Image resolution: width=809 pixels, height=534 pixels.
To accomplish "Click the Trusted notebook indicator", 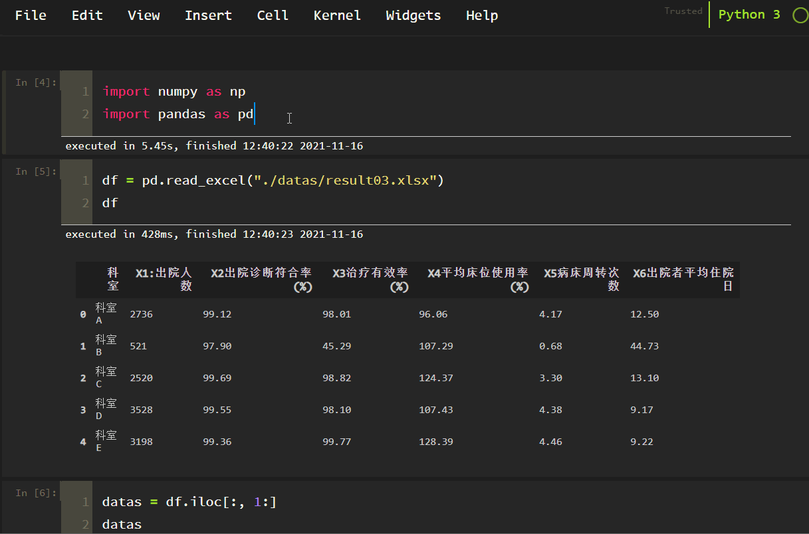I will 683,11.
